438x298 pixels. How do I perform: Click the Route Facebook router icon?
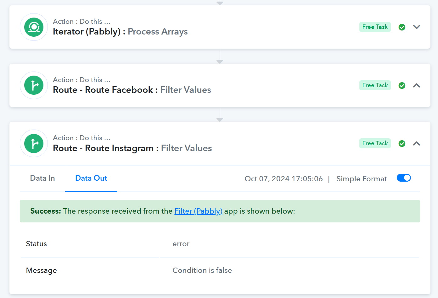click(34, 85)
